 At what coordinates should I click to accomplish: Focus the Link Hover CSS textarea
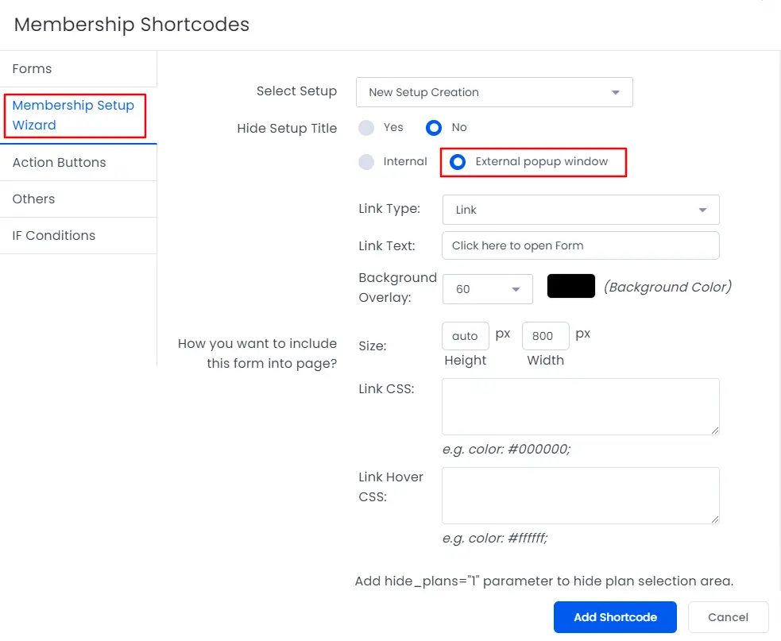[581, 496]
